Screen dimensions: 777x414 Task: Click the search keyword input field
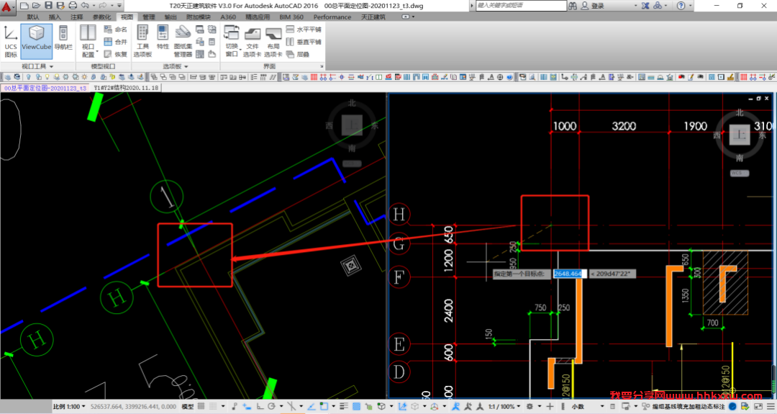click(521, 6)
